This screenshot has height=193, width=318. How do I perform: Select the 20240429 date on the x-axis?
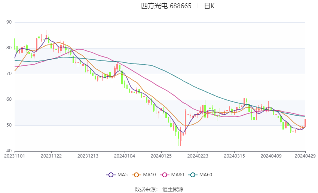click(x=305, y=156)
